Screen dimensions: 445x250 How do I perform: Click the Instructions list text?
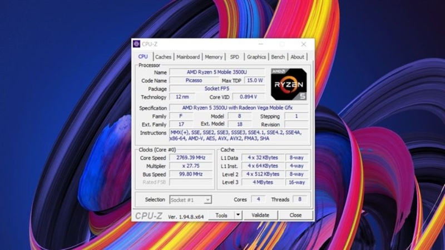point(239,136)
